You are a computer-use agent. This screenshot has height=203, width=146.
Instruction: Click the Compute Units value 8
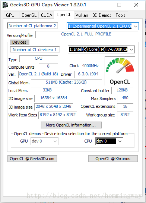click(x=48, y=66)
